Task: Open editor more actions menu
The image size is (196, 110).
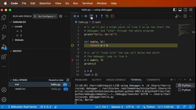Action: coord(190,16)
